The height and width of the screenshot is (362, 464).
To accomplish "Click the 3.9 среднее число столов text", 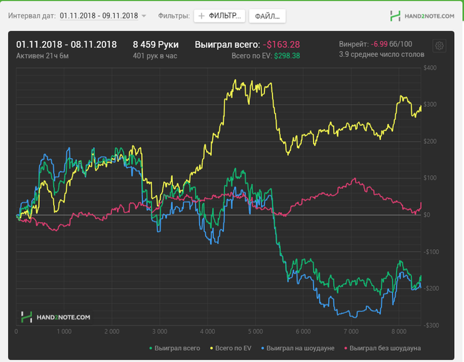I will [381, 54].
